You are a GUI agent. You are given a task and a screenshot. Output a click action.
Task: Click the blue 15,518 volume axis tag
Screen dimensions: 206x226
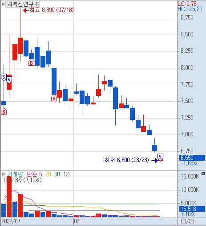[x=192, y=209]
